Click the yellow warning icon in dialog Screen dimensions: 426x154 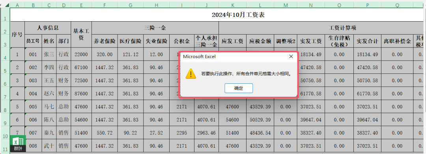(x=191, y=73)
